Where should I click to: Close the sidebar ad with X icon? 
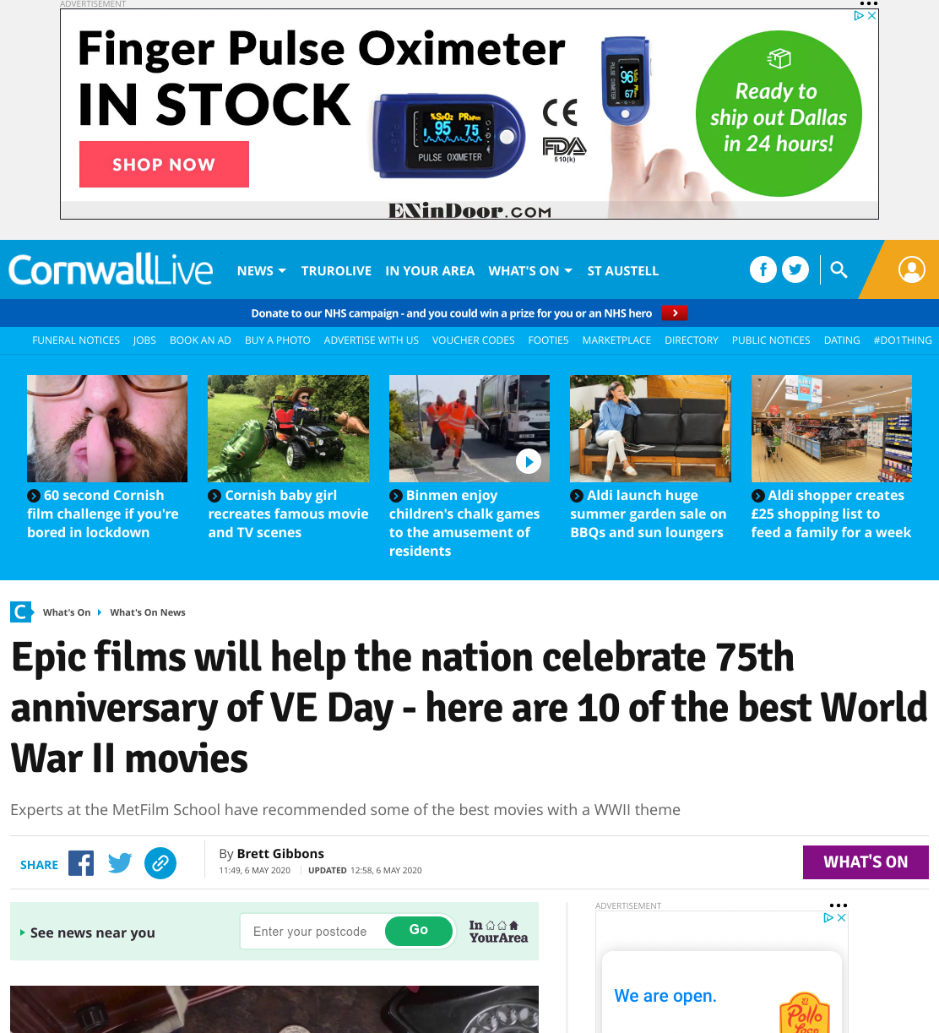point(842,917)
